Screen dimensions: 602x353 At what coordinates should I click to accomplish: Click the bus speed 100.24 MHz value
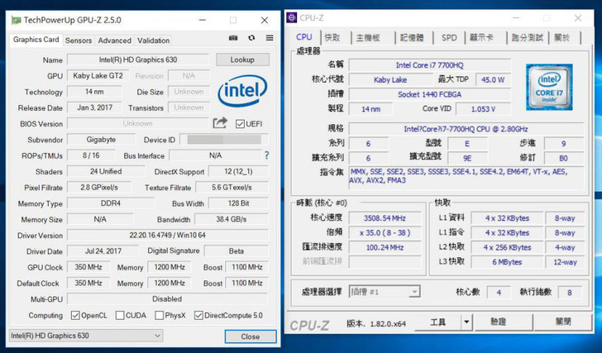(x=385, y=247)
